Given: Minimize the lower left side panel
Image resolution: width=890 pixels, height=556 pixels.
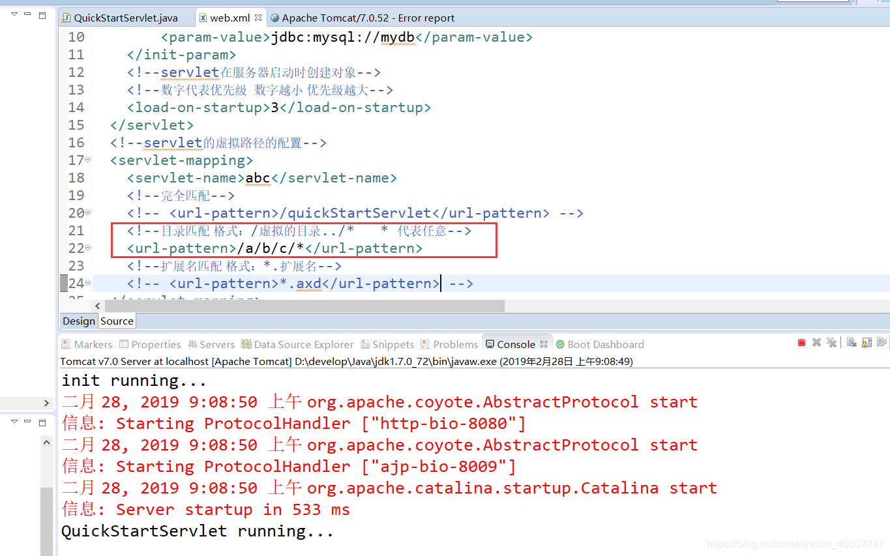Looking at the screenshot, I should click(28, 421).
